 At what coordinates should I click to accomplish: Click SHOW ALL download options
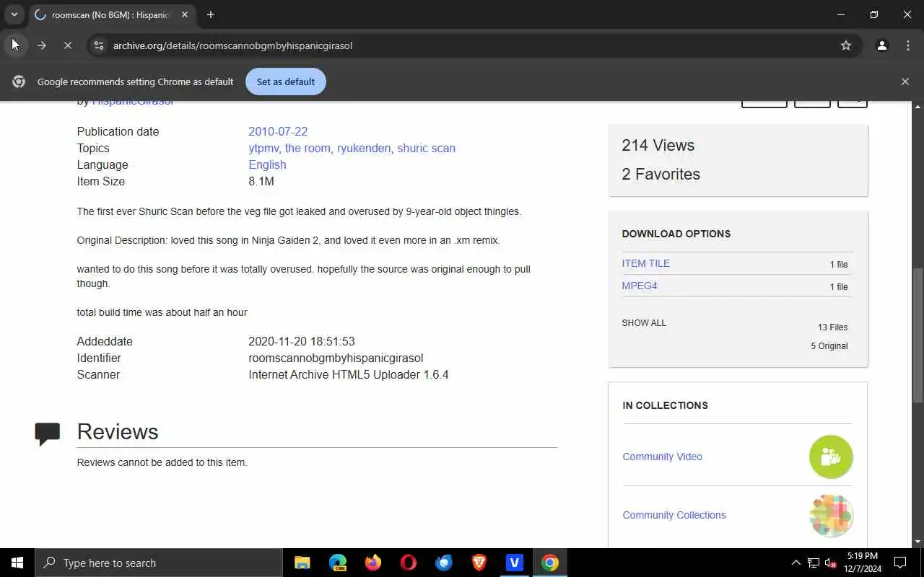pos(644,323)
